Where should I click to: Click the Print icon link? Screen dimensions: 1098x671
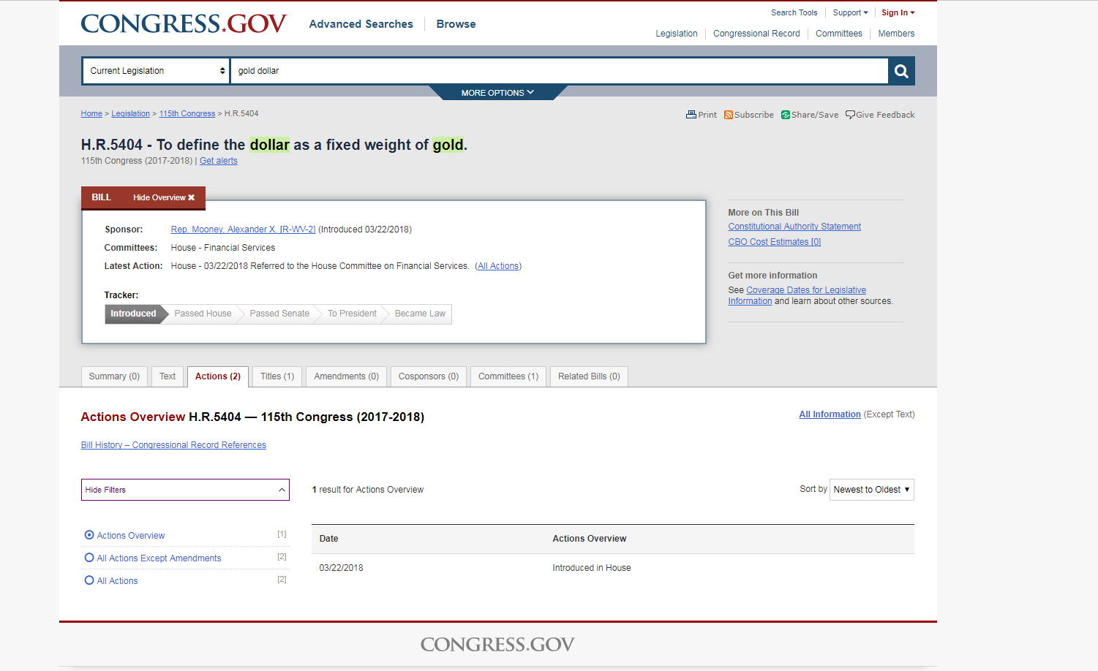[702, 115]
